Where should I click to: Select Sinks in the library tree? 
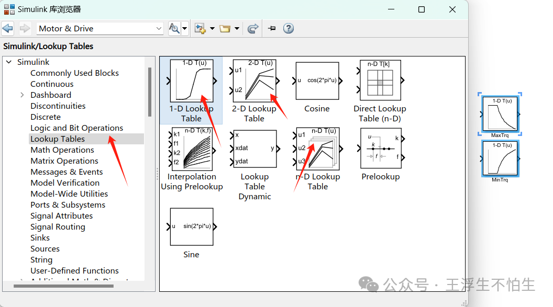point(40,237)
